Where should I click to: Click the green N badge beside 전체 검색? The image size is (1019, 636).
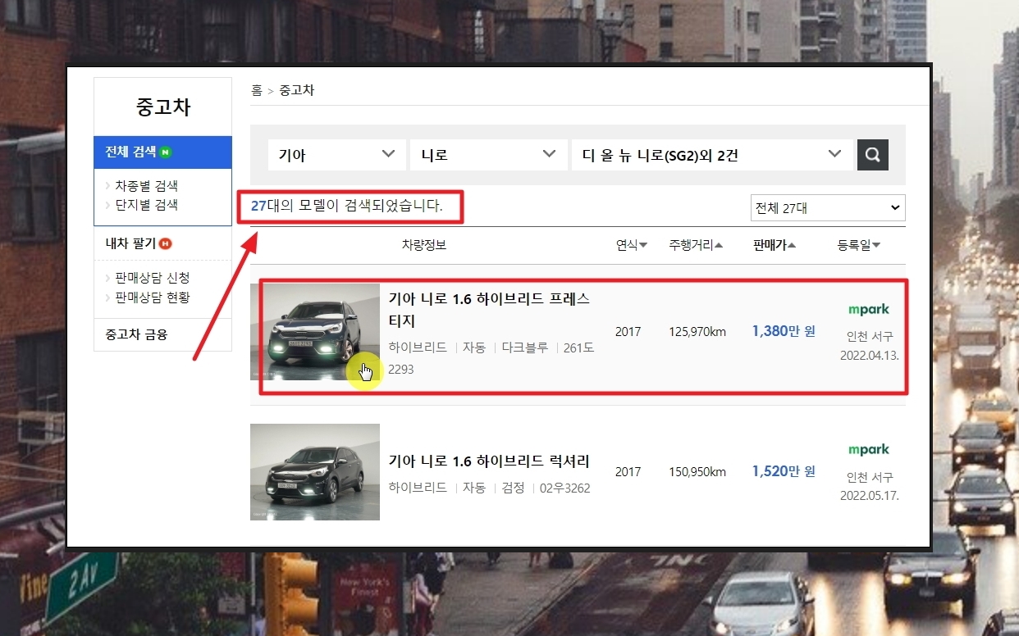[166, 152]
